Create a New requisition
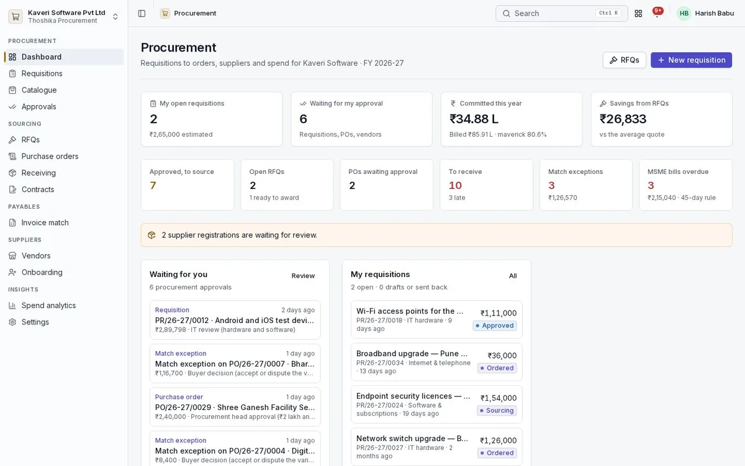745x466 pixels. point(691,60)
